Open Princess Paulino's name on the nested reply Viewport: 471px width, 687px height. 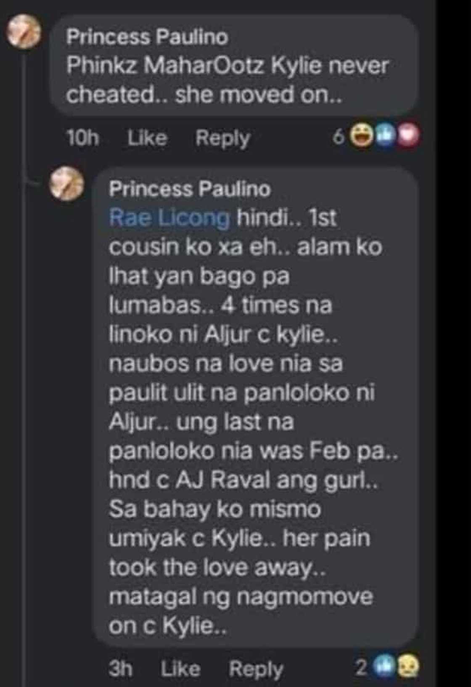(189, 188)
